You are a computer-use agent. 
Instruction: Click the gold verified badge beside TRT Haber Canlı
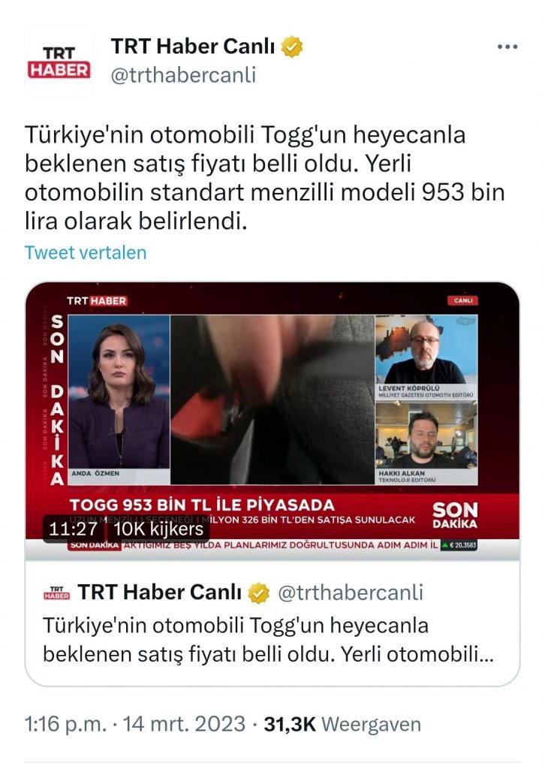[291, 47]
